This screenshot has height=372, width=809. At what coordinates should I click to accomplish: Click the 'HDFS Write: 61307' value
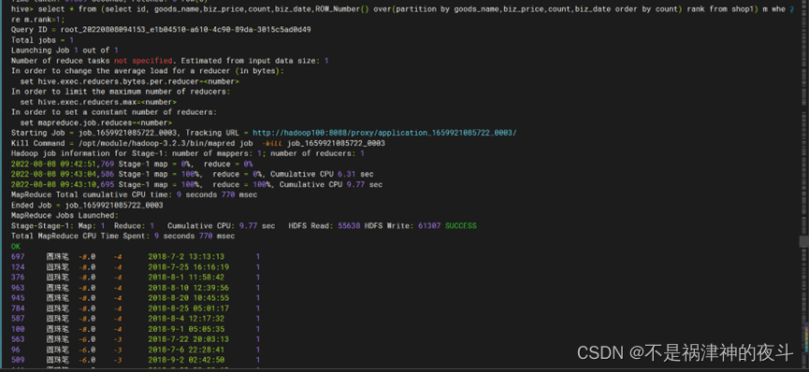pyautogui.click(x=402, y=226)
